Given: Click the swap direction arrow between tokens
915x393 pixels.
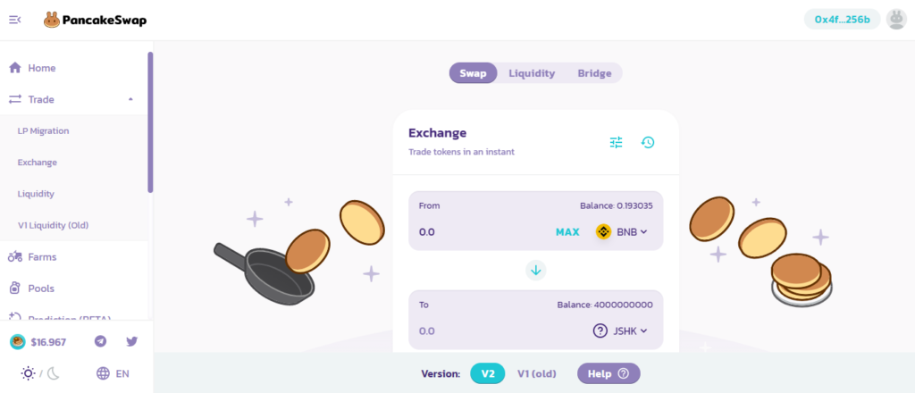Looking at the screenshot, I should point(536,270).
